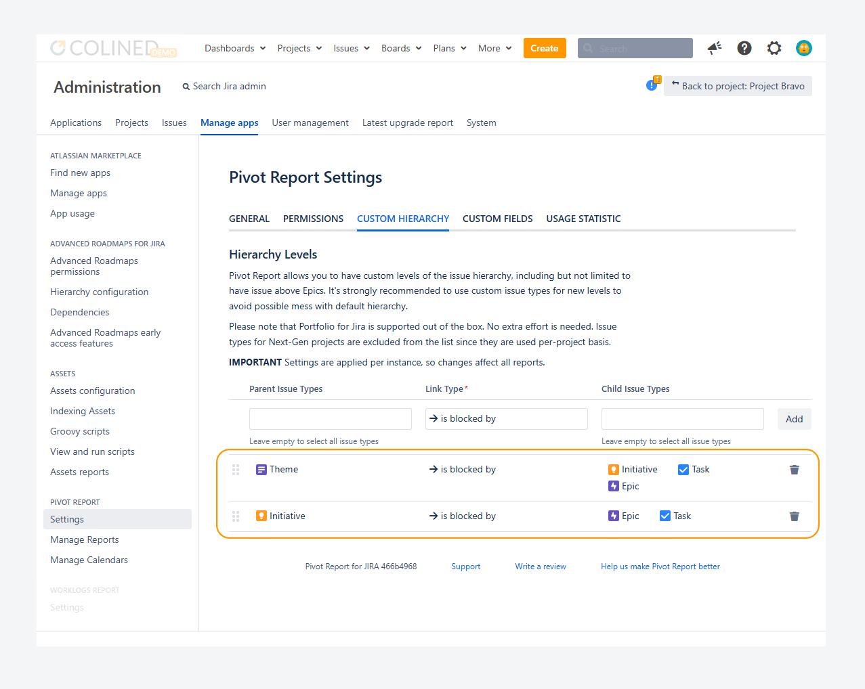
Task: Click the arrow icon in Theme link type
Action: tap(434, 469)
